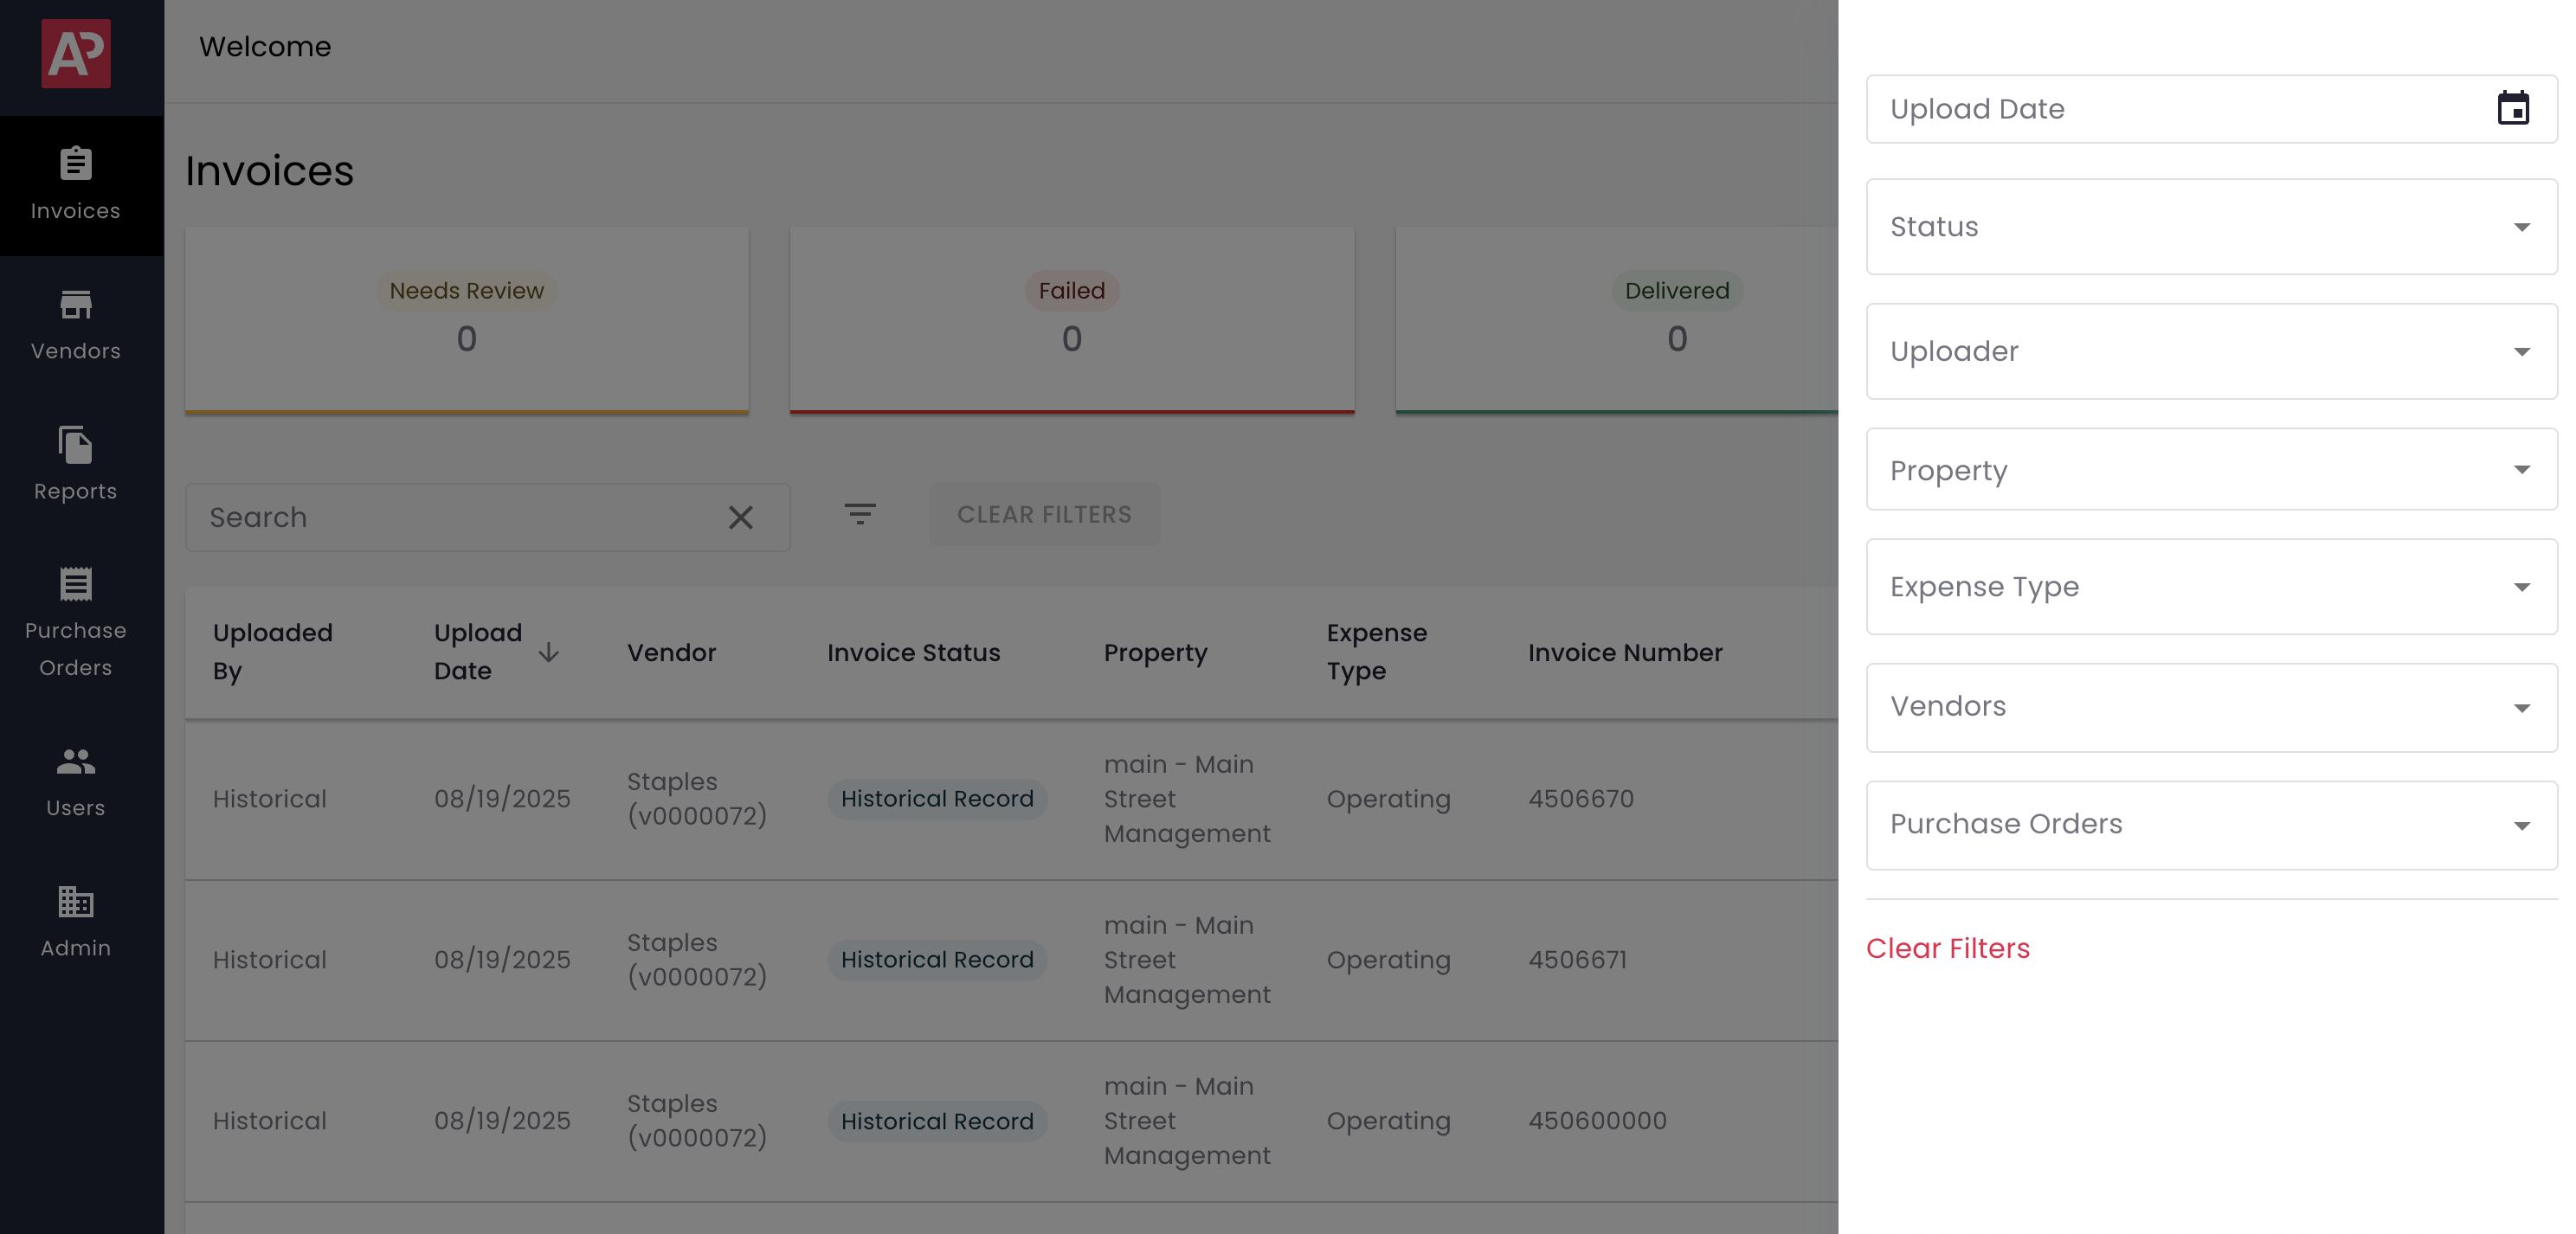Click the AP logo in sidebar
The width and height of the screenshot is (2576, 1234).
tap(76, 53)
